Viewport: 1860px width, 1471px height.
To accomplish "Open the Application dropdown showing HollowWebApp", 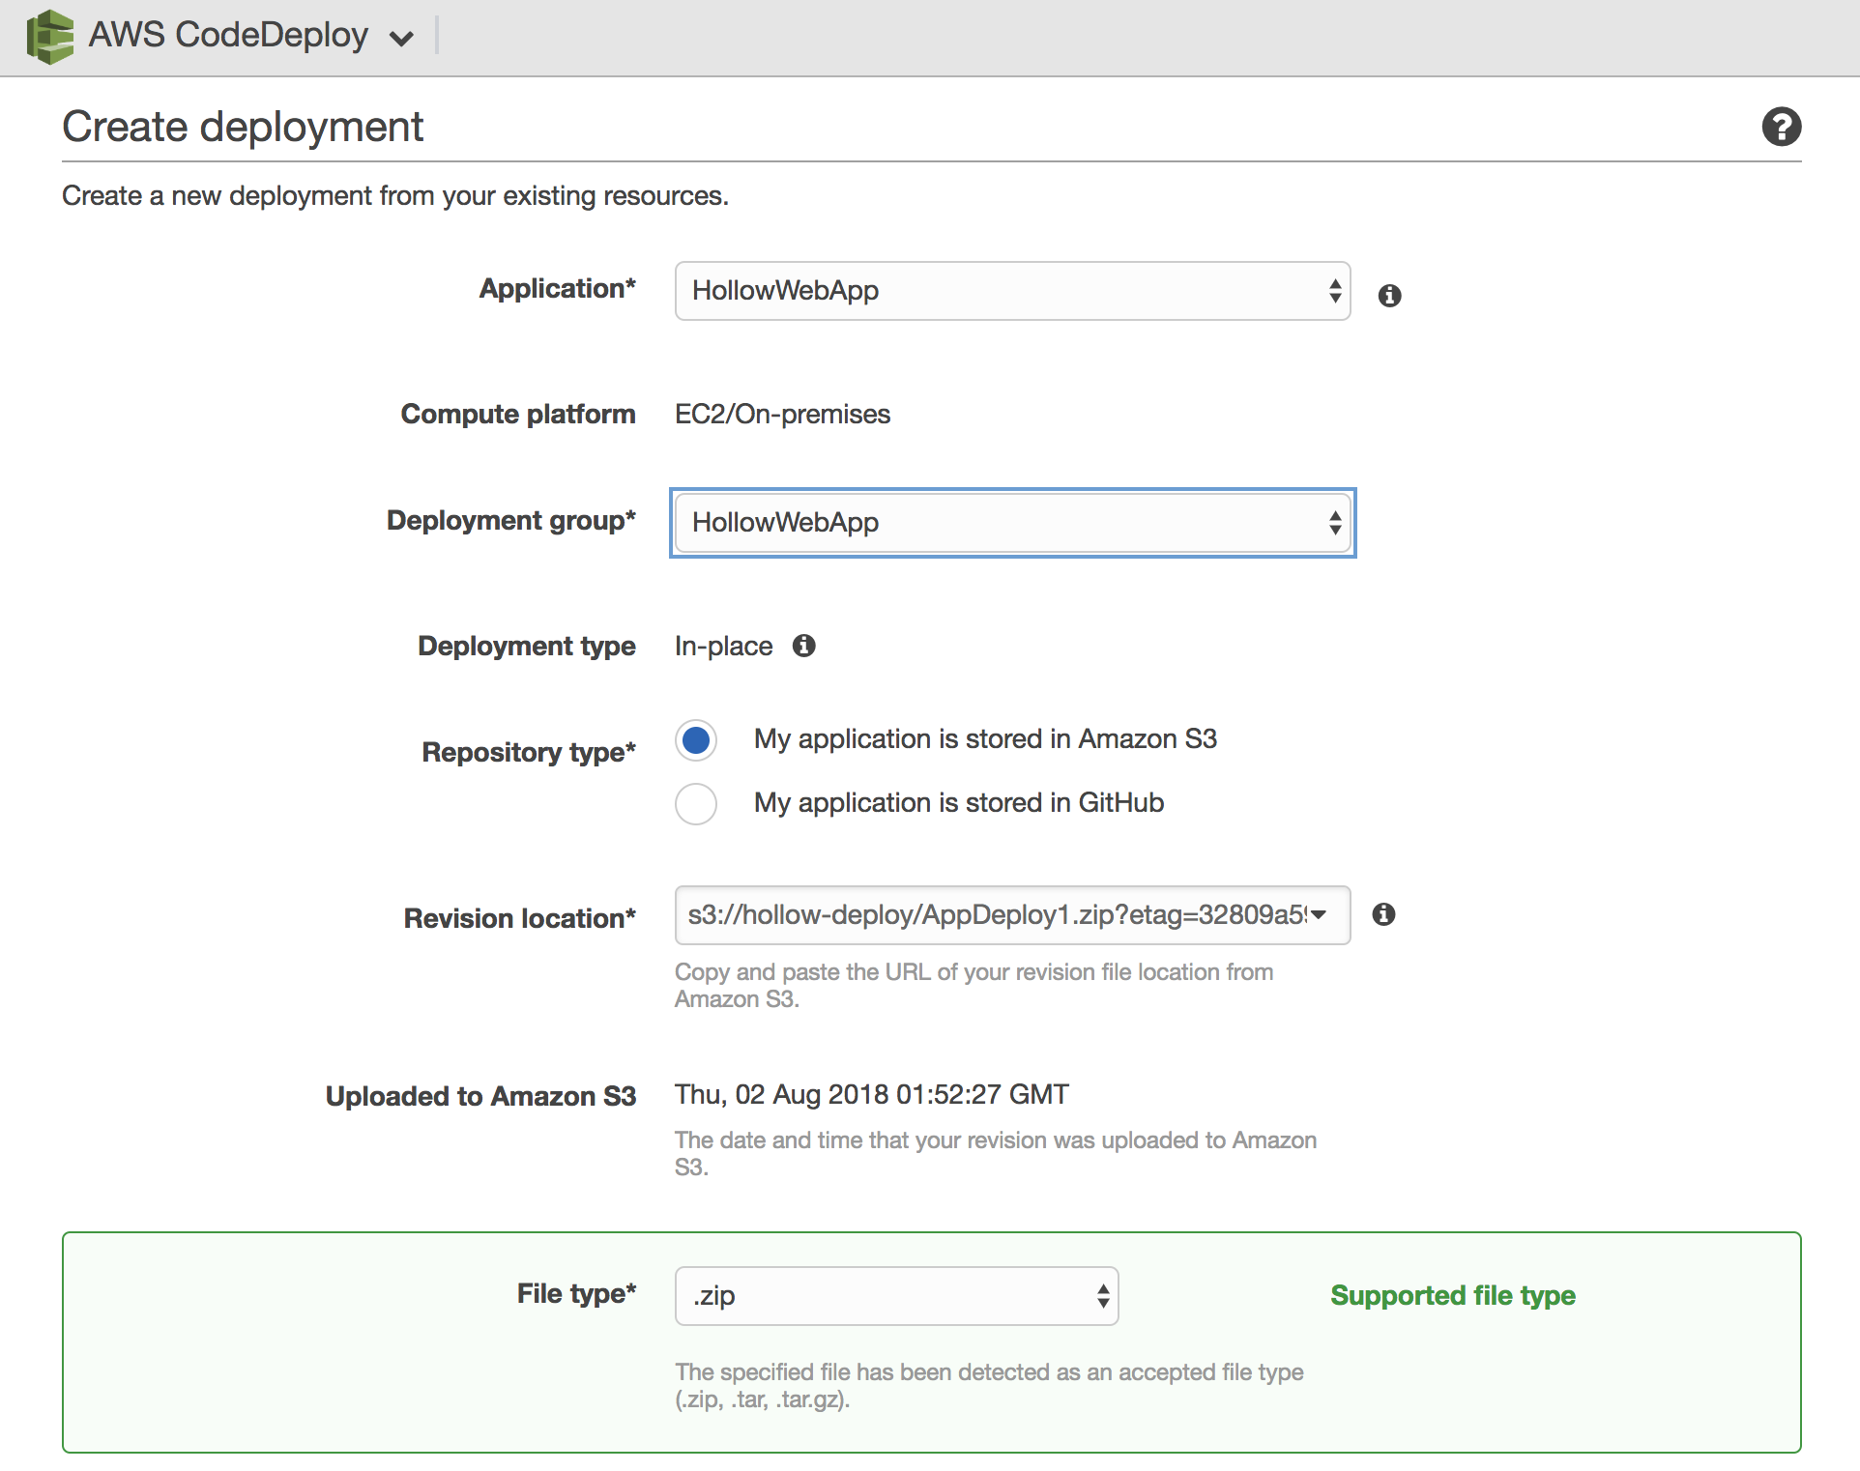I will [x=1011, y=291].
